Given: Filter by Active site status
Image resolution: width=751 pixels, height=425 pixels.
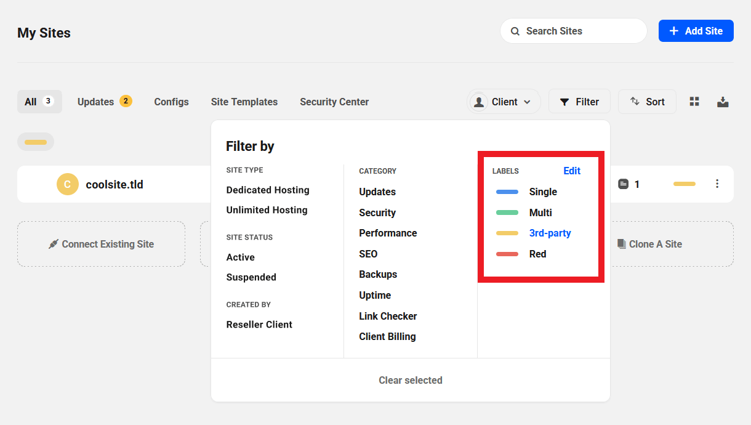Looking at the screenshot, I should 241,257.
